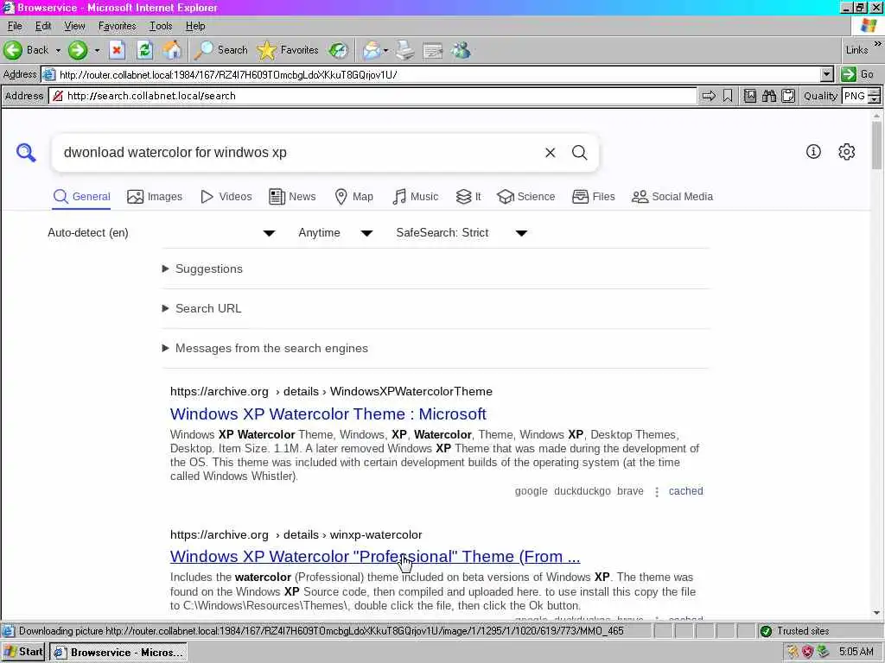Open the Favorites star button
The image size is (885, 663).
[x=288, y=50]
